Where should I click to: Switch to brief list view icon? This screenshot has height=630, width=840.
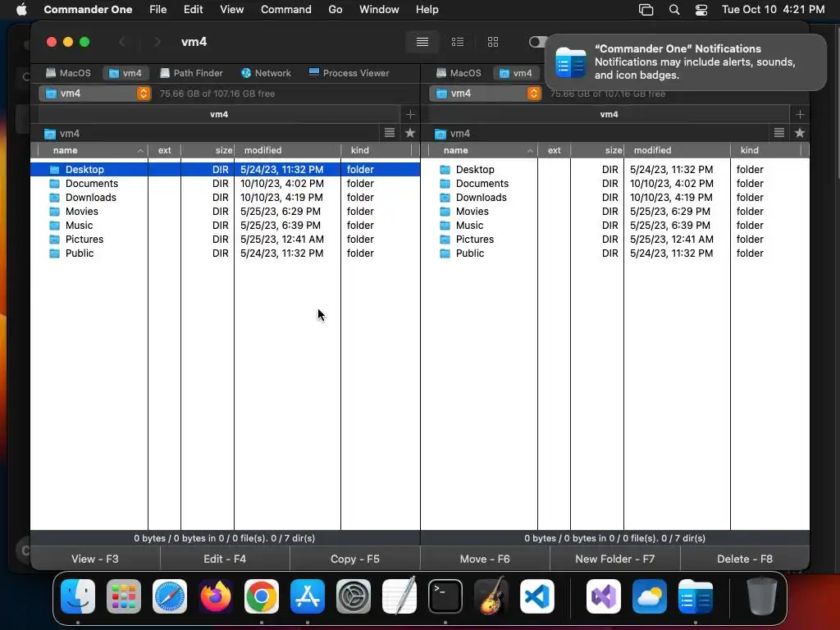click(458, 42)
